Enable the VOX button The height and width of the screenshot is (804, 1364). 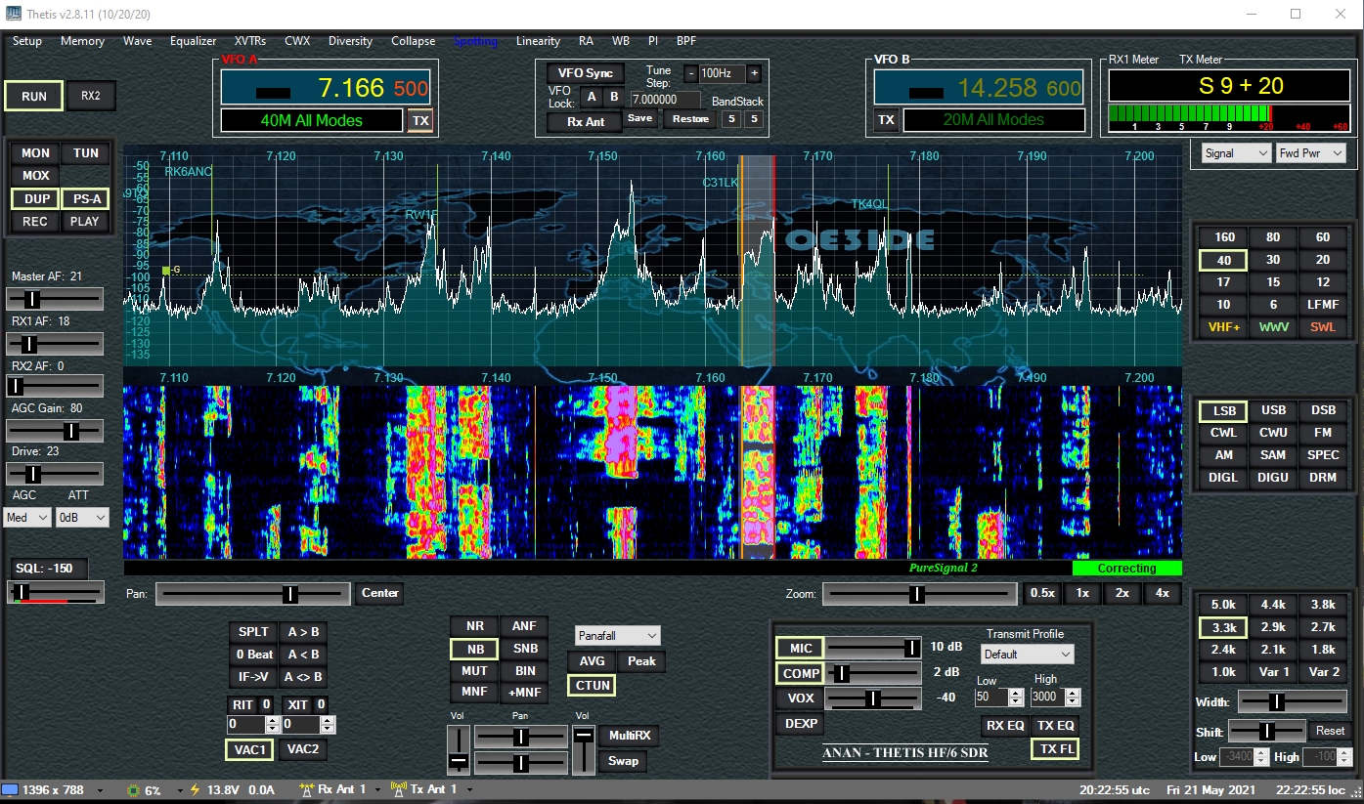[x=801, y=698]
